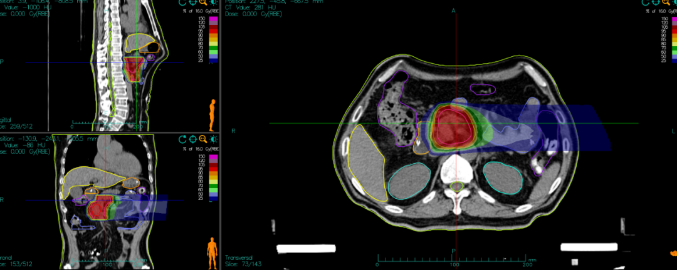Click the orange body orientation figure in sagittal view
Viewport: 677px width, 270px height.
click(x=212, y=117)
